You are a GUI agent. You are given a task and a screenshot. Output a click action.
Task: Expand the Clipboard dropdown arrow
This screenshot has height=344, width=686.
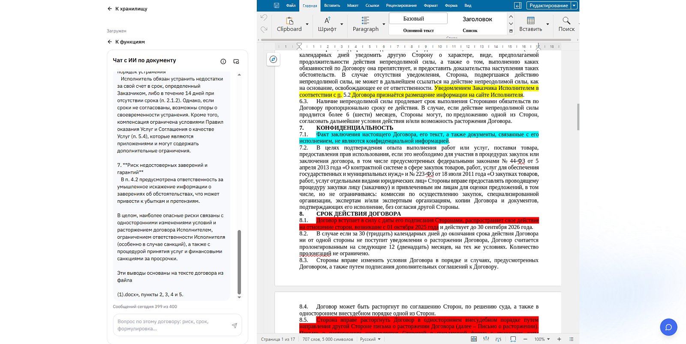coord(307,24)
